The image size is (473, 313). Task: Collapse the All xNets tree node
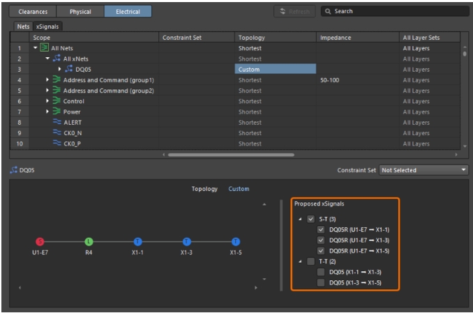pos(47,59)
